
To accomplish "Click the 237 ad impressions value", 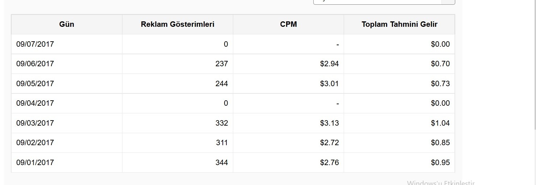I will [x=221, y=64].
